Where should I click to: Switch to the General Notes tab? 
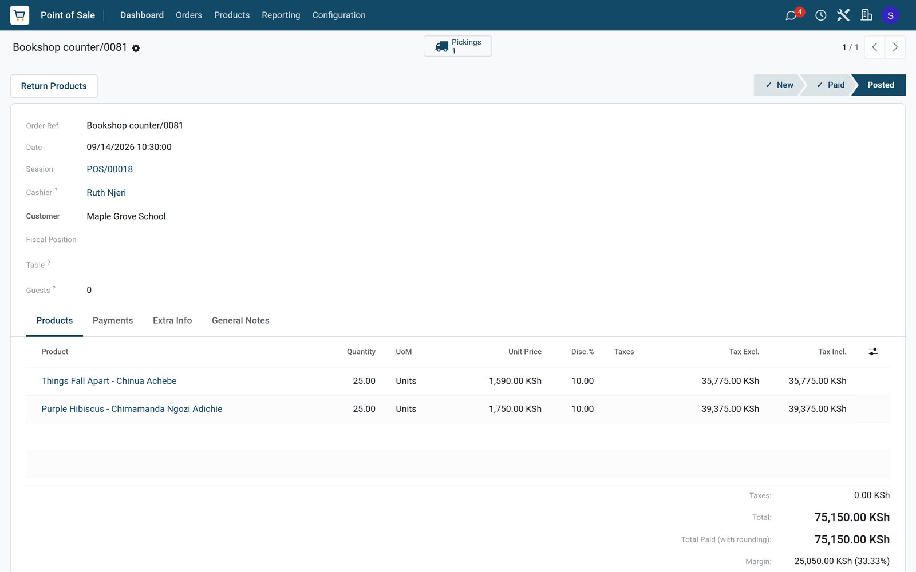[240, 321]
